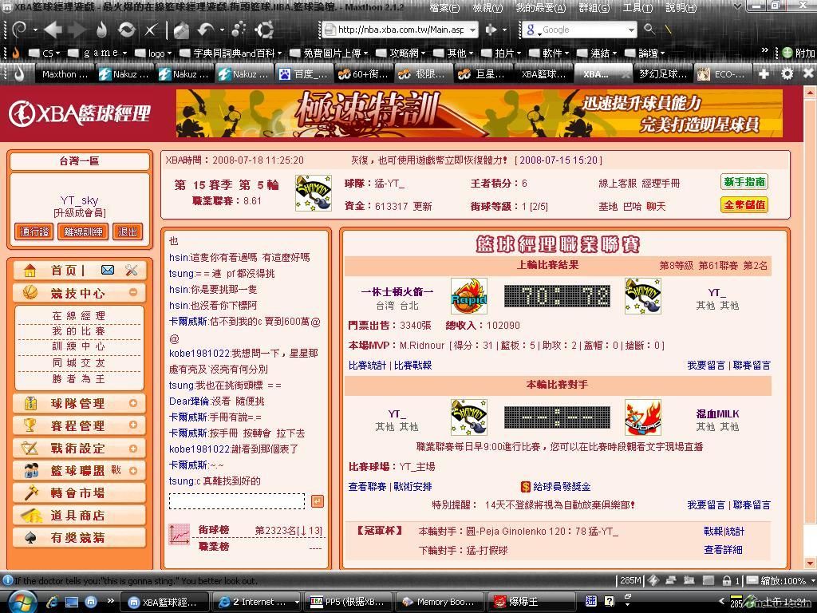Image resolution: width=817 pixels, height=613 pixels.
Task: Open the Windows Start orb
Action: tap(21, 601)
